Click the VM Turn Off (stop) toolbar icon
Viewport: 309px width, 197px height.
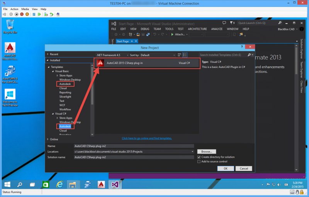tap(17, 14)
